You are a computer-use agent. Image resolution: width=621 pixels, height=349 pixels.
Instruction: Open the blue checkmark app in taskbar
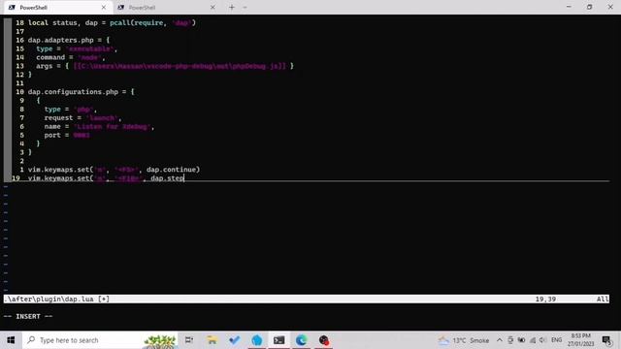[x=235, y=340]
